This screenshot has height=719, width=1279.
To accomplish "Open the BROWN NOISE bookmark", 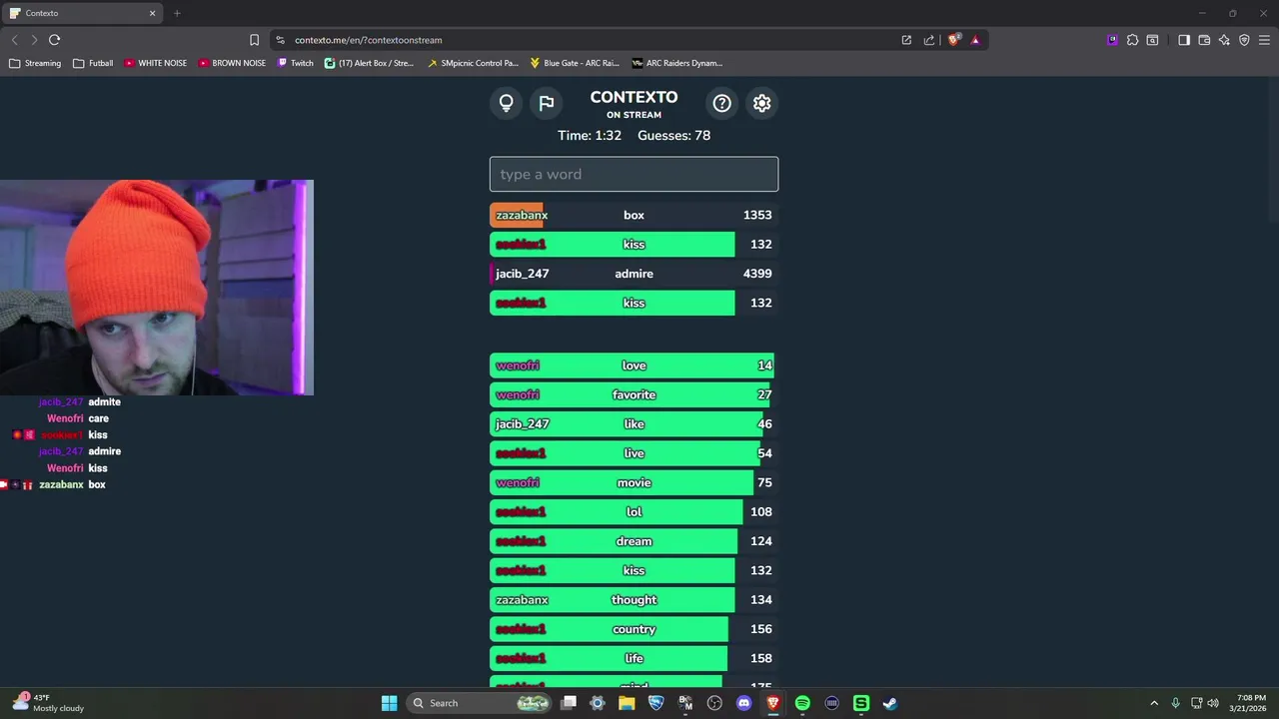I will coord(232,63).
